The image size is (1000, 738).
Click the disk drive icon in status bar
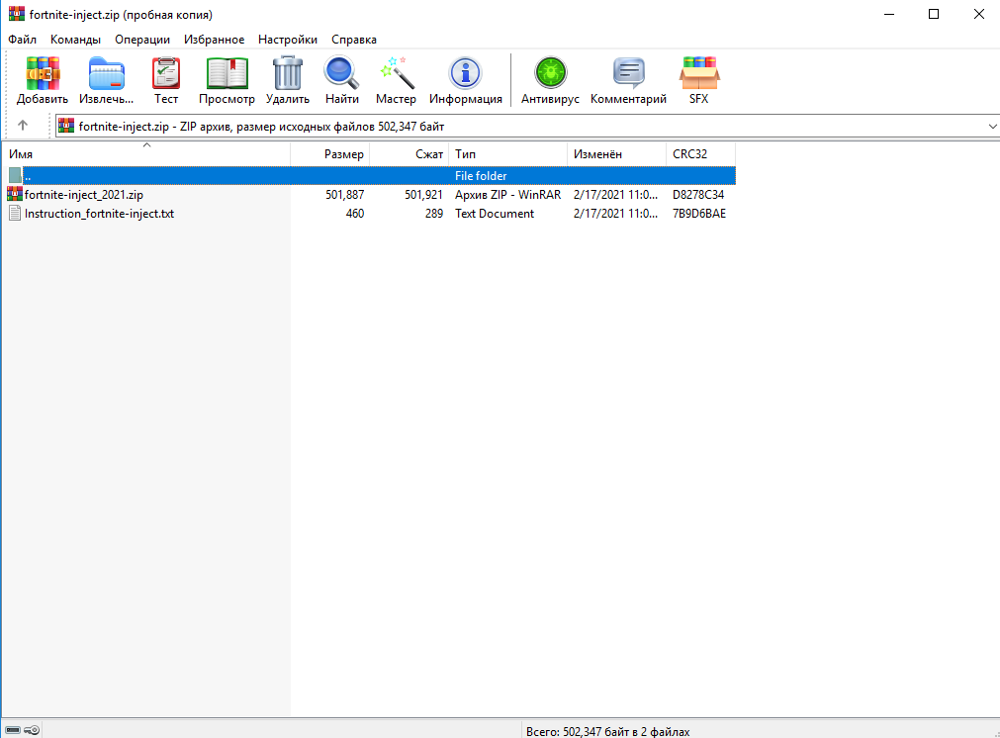[13, 730]
